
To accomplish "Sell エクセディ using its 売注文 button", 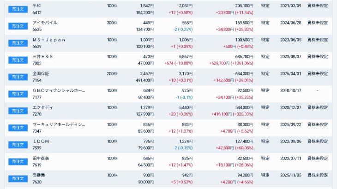I will click(18, 111).
